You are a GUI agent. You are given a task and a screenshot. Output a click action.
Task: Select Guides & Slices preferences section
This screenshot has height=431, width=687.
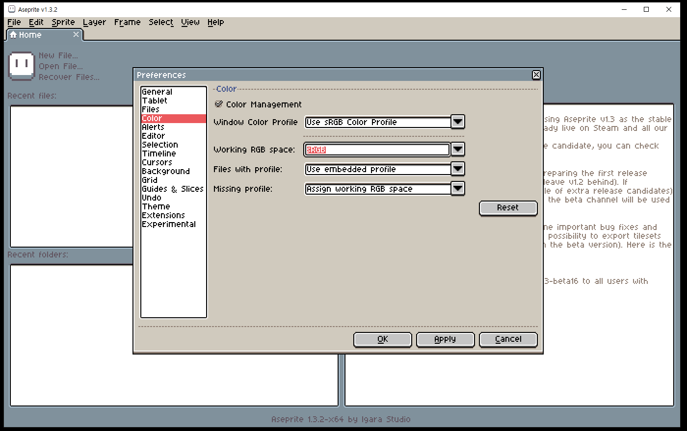coord(174,189)
